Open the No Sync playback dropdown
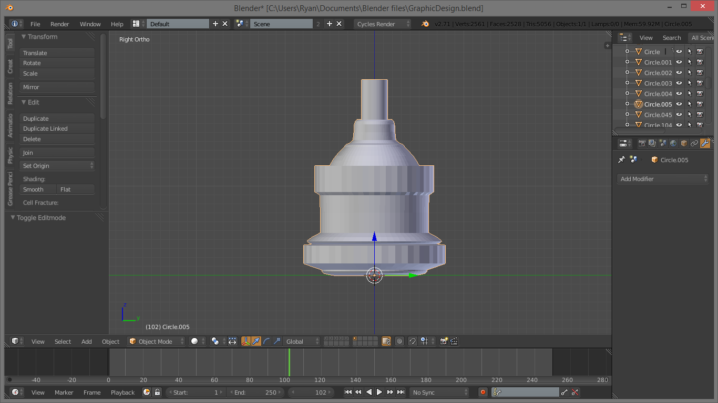This screenshot has height=403, width=718. click(439, 392)
